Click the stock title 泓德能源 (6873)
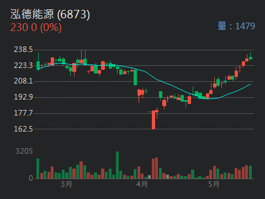The height and width of the screenshot is (199, 265). point(50,14)
